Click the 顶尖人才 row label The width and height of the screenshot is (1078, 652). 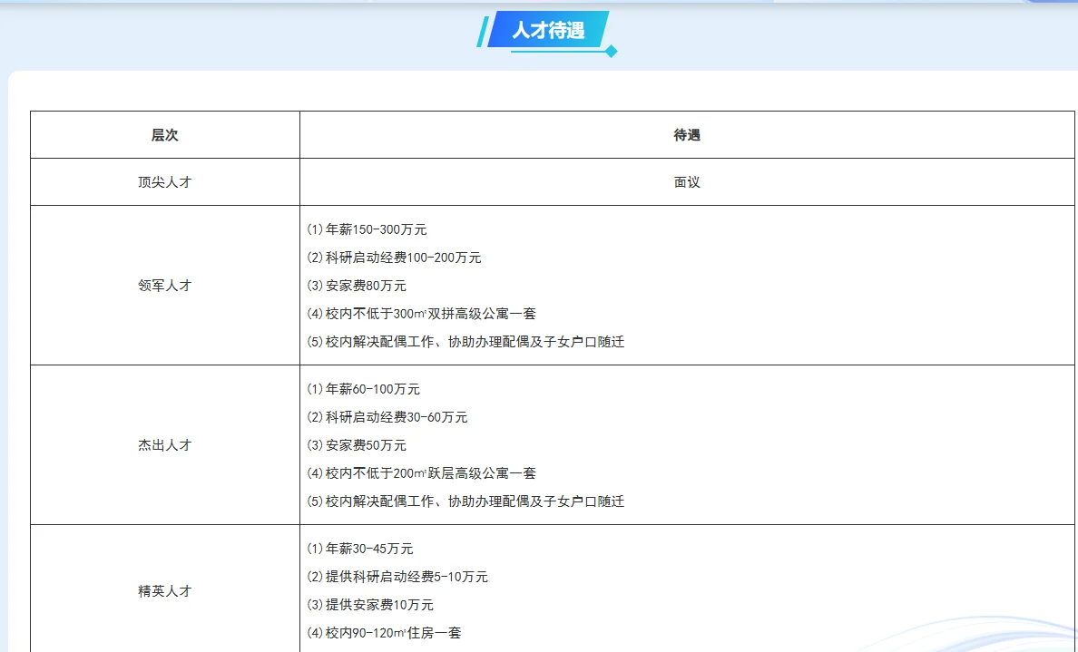tap(165, 182)
